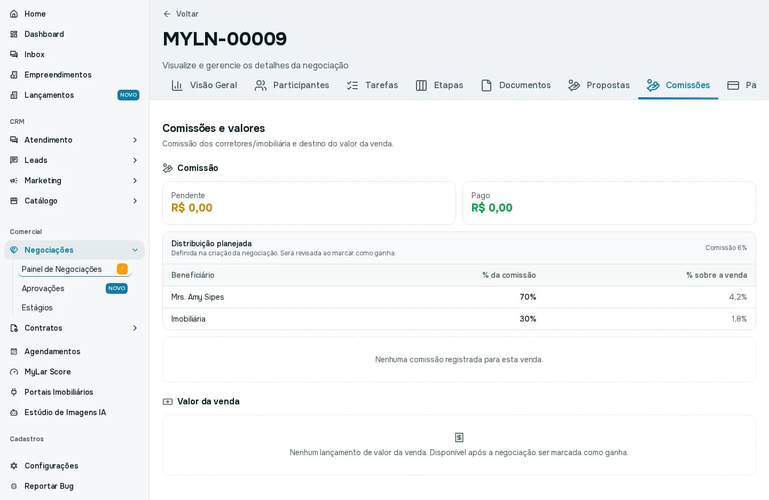Go back using Voltar link
This screenshot has width=769, height=500.
pyautogui.click(x=181, y=14)
